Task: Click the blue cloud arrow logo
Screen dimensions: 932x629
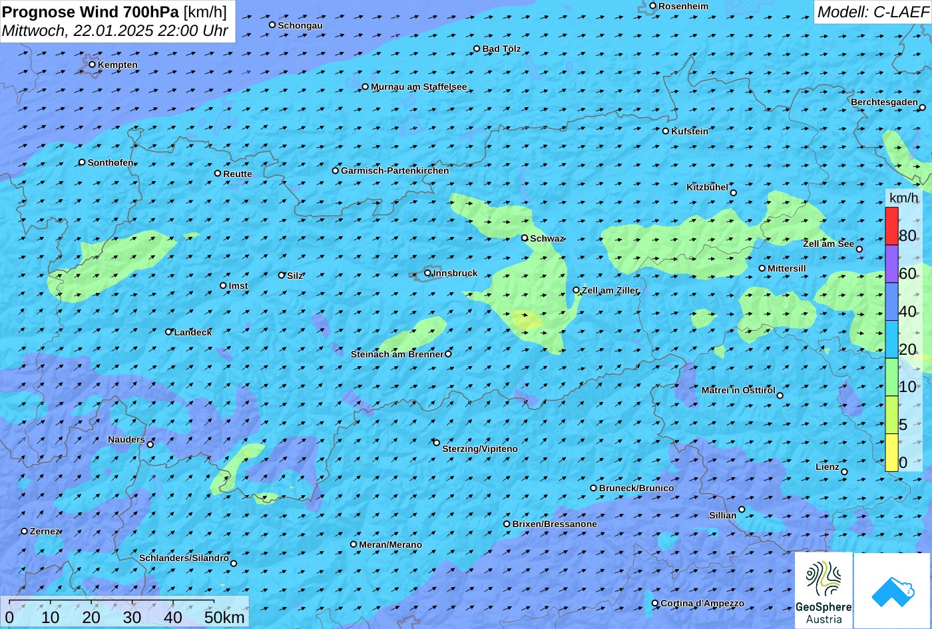Action: [x=892, y=590]
